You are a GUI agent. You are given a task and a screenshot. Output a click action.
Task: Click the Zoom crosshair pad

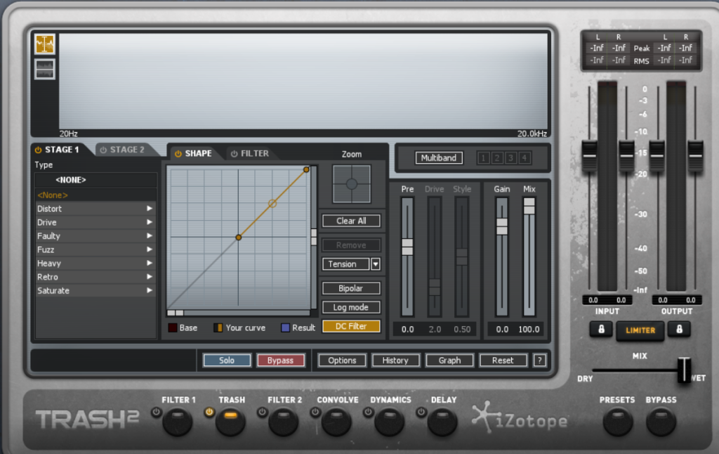click(352, 184)
